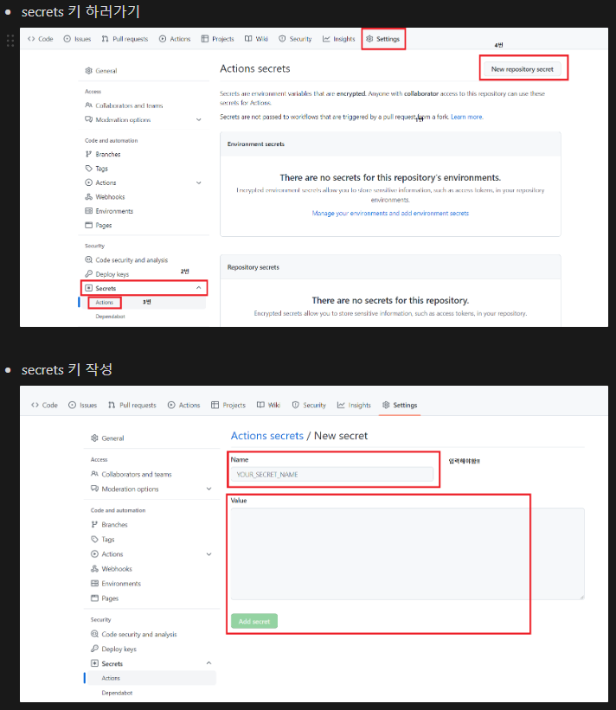
Task: Select Webhooks in top settings sidebar
Action: tap(105, 197)
